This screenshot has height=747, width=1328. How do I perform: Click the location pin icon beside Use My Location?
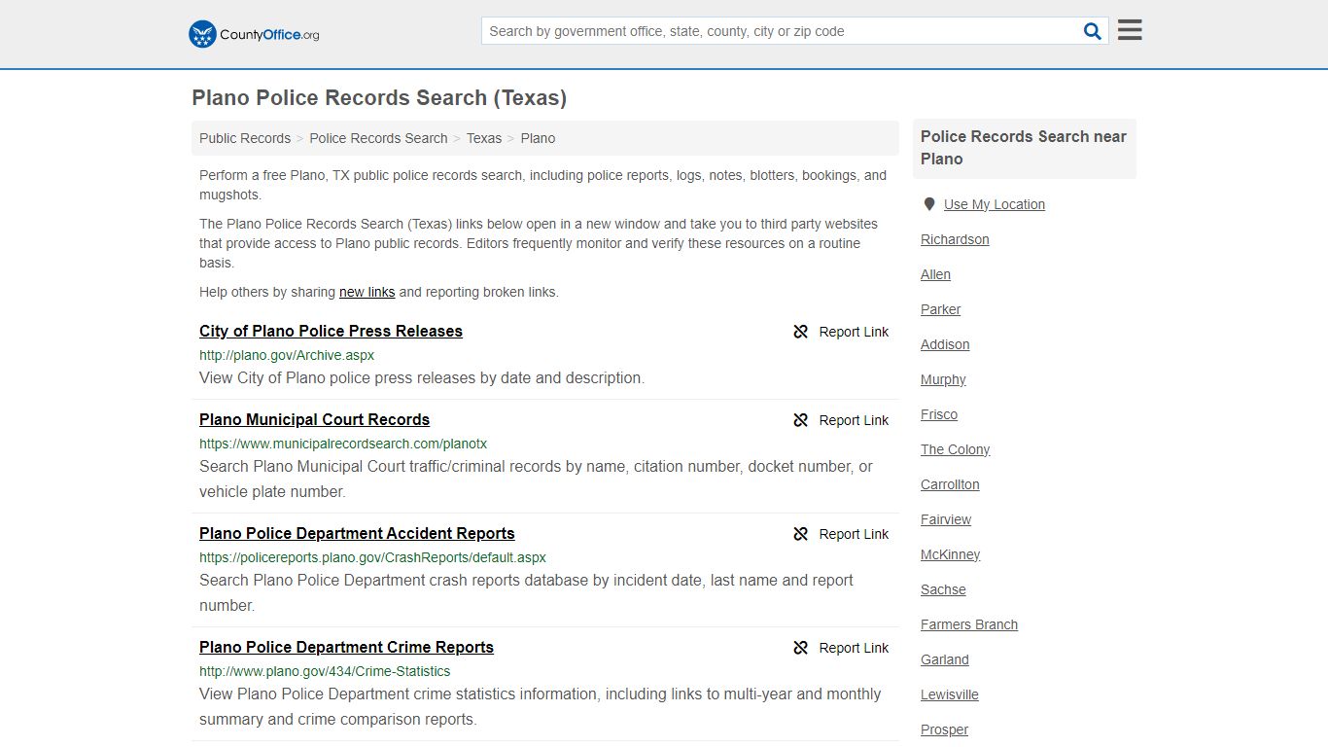click(x=929, y=204)
